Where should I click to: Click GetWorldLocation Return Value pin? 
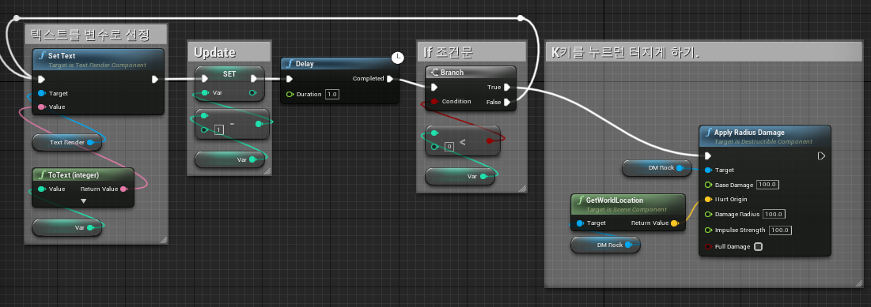674,223
